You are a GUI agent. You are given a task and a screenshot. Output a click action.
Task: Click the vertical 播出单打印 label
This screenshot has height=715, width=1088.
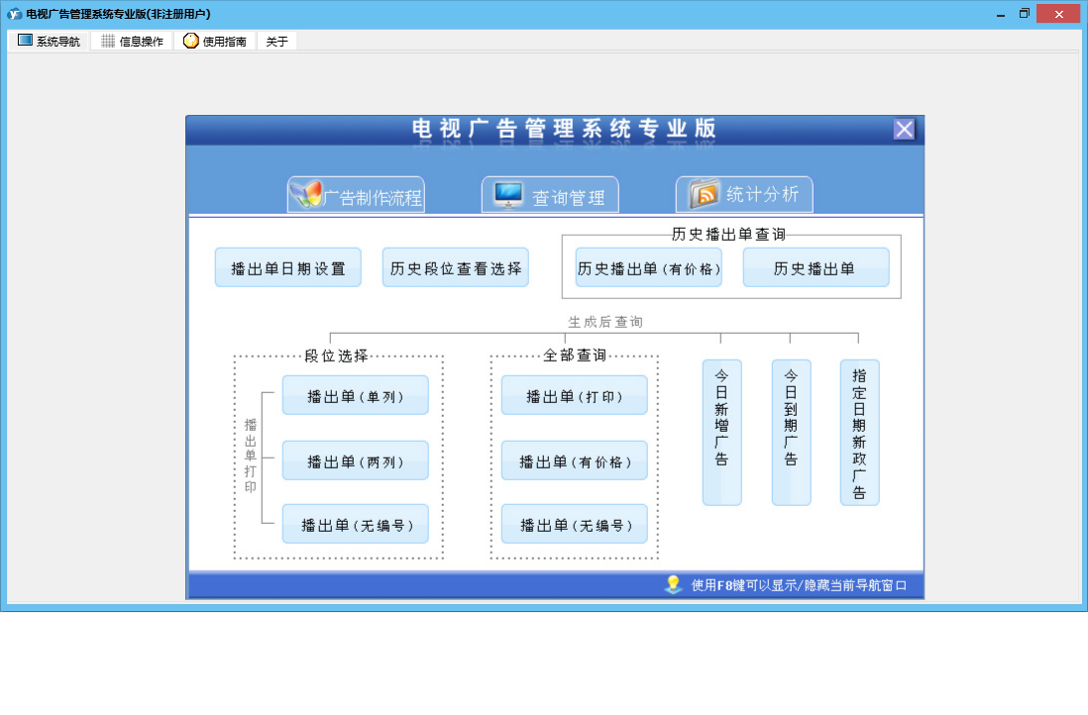pos(251,456)
